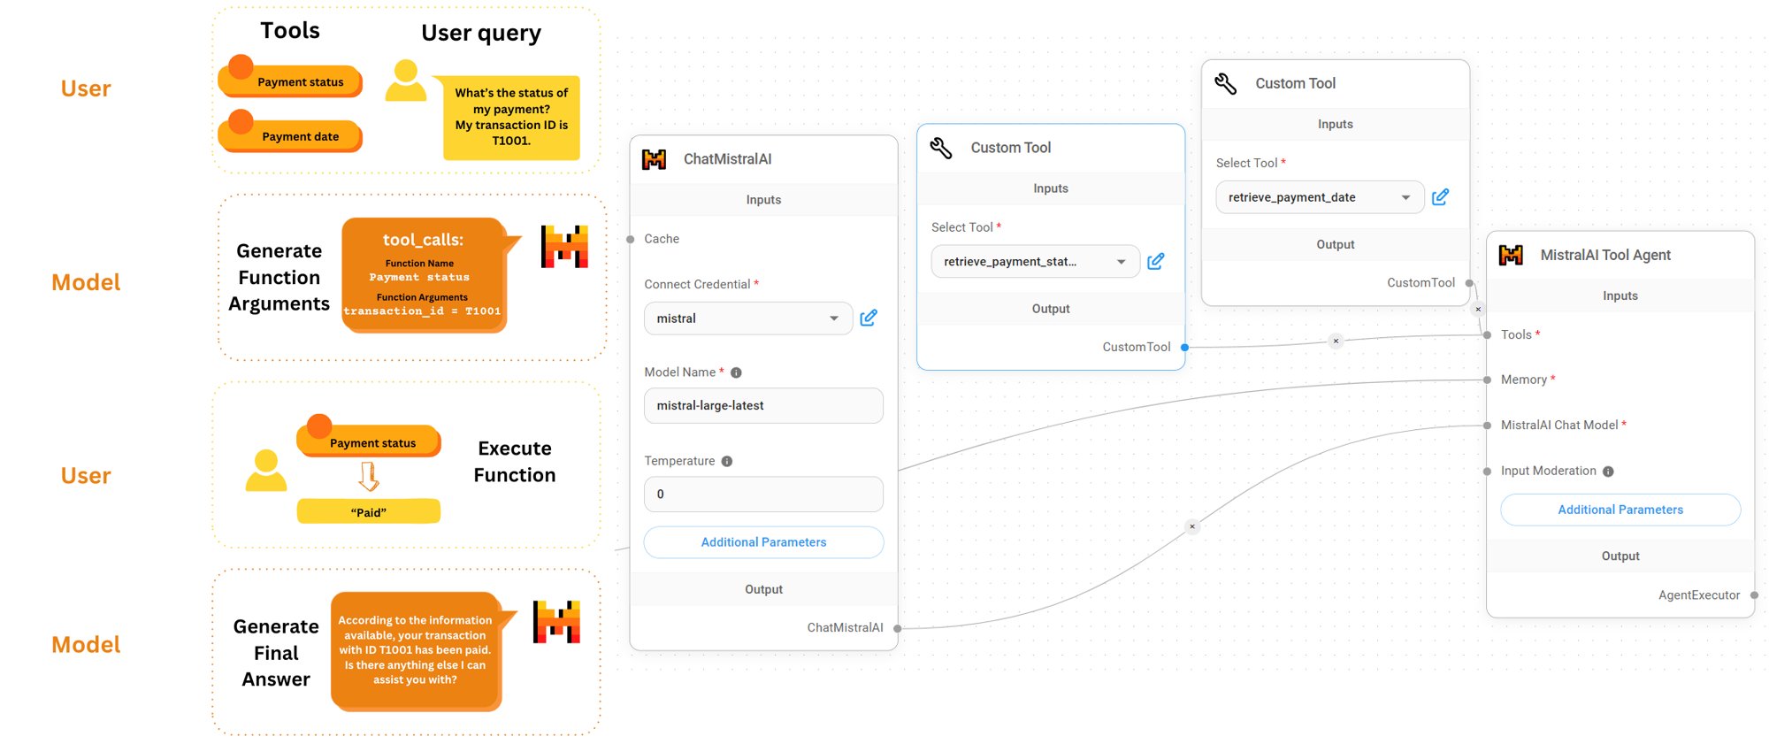The image size is (1769, 744).
Task: Click the Mistral logo beside final answer bubble
Action: 556,622
